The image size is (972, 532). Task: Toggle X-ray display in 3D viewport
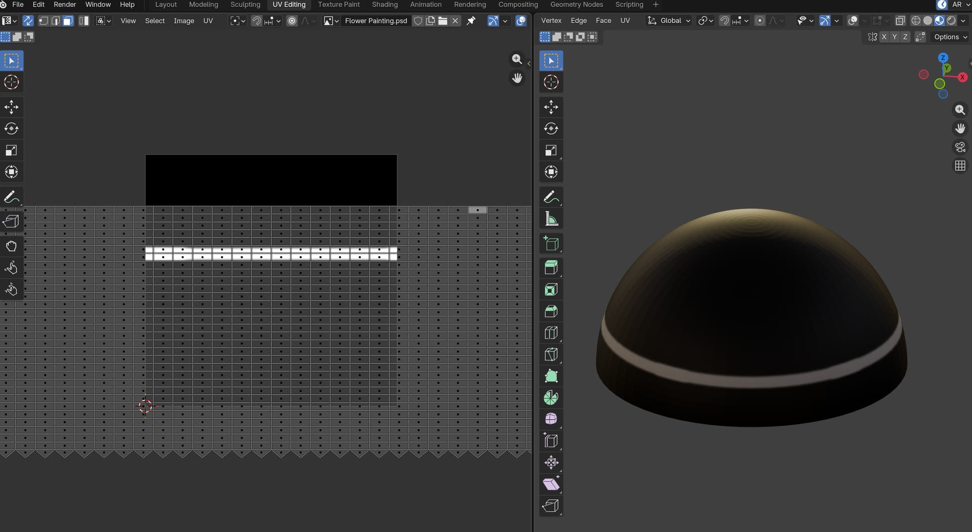coord(900,21)
